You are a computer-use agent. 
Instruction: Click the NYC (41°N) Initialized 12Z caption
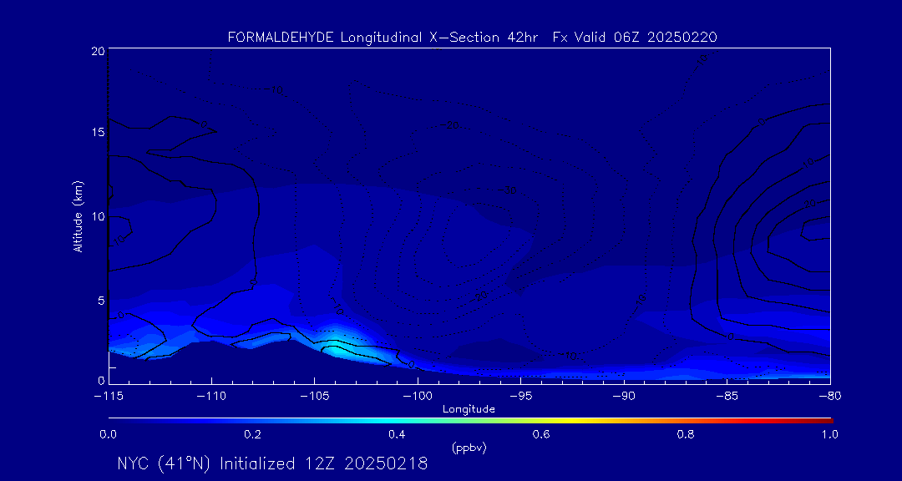272,463
